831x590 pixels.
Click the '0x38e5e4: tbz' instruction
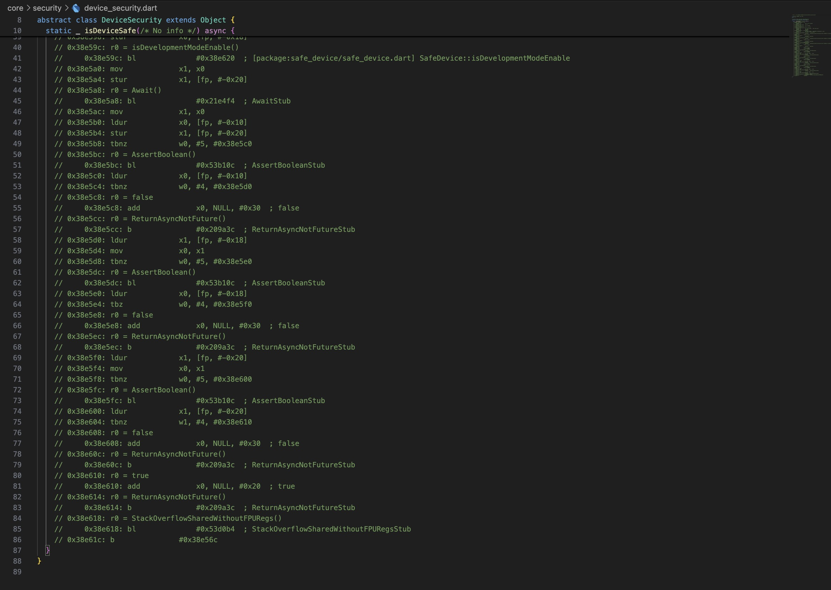pos(153,304)
